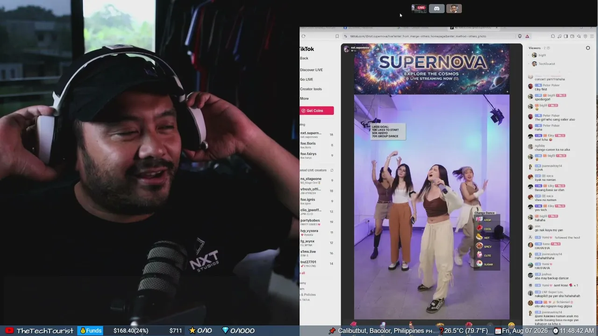This screenshot has height=336, width=598.
Task: Select the HOT dance gift icon
Action: (479, 238)
